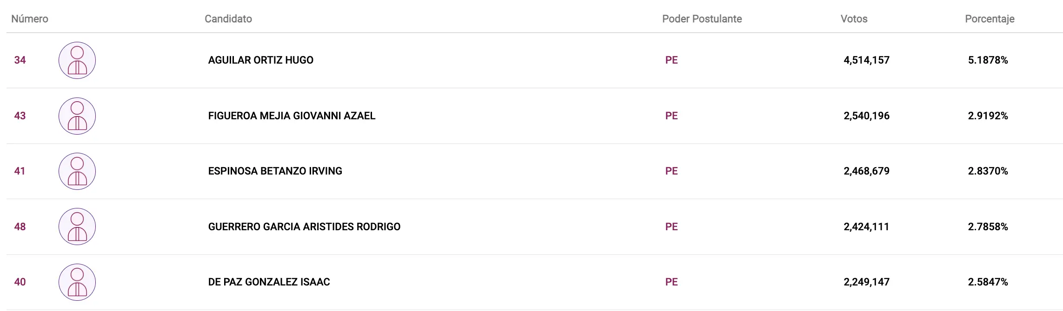Open candidate FIGUEROA MEJIA GIOVANNI AZAEL
This screenshot has width=1063, height=311.
click(x=292, y=116)
